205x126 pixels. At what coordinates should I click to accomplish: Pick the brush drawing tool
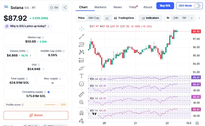click(x=81, y=68)
